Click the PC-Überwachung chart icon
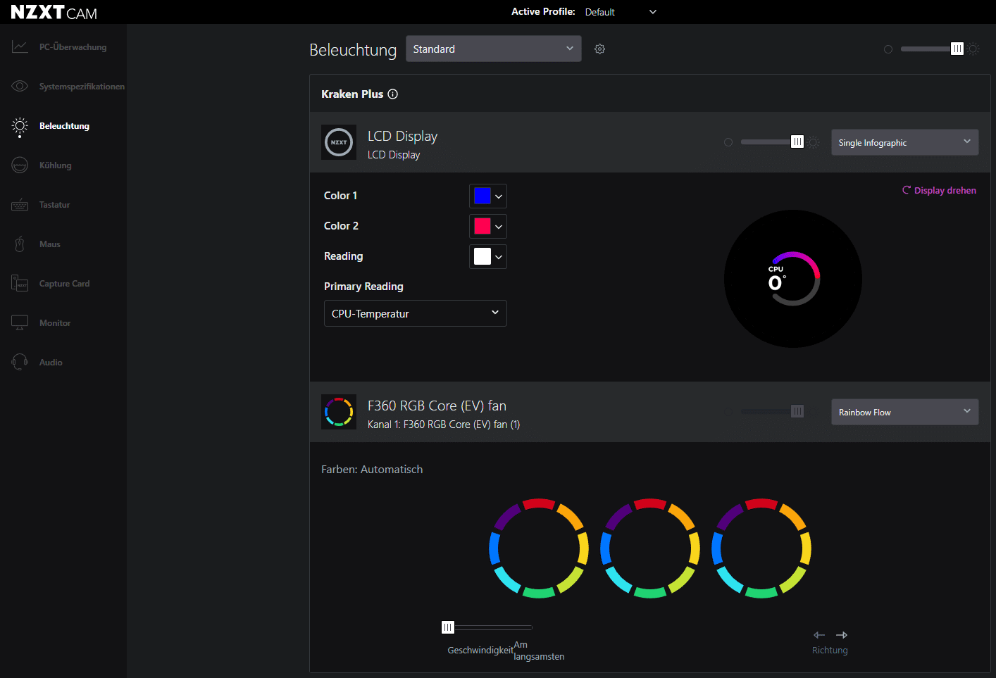The height and width of the screenshot is (678, 996). coord(20,47)
